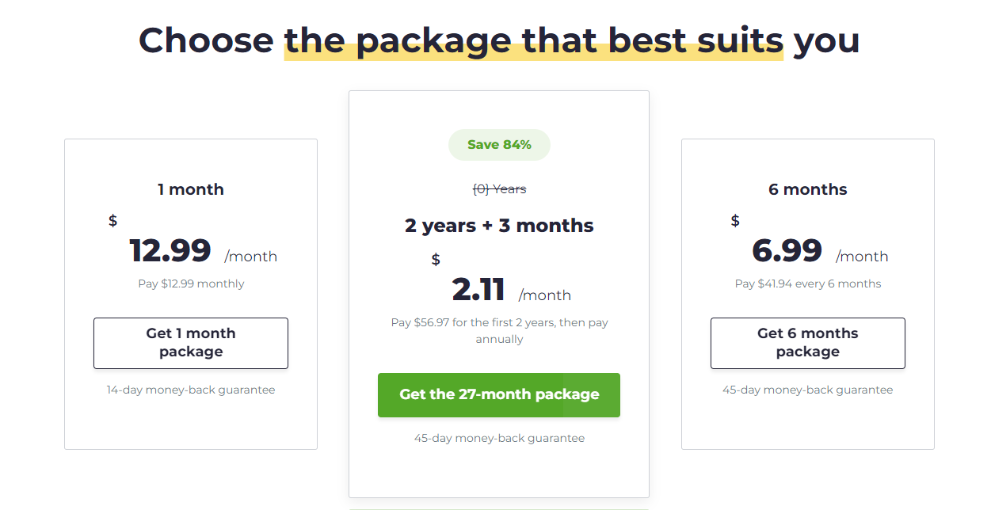The height and width of the screenshot is (510, 991).
Task: Click the Save 84% badge
Action: point(499,145)
